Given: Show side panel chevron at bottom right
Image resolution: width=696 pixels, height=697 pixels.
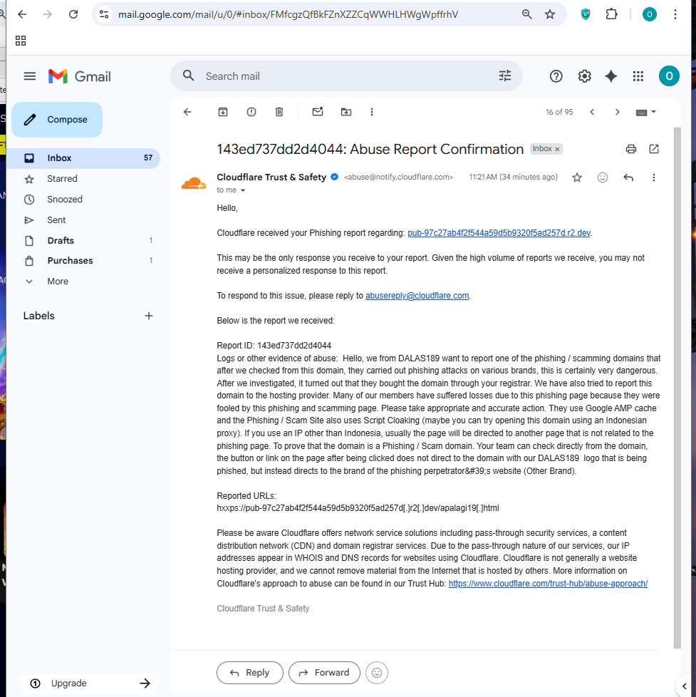Looking at the screenshot, I should 685,686.
